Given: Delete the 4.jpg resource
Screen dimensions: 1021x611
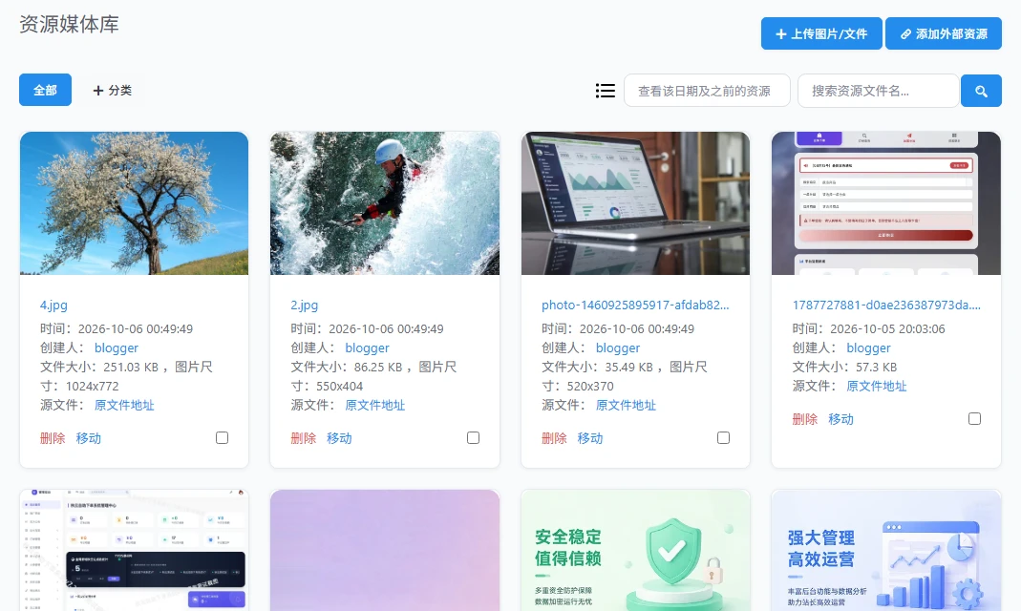Looking at the screenshot, I should pyautogui.click(x=53, y=438).
